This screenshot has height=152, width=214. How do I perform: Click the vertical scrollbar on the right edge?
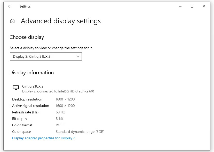tap(209, 81)
